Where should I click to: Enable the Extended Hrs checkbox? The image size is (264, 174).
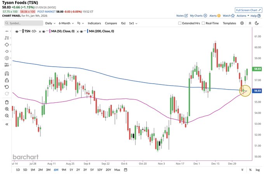[180, 23]
